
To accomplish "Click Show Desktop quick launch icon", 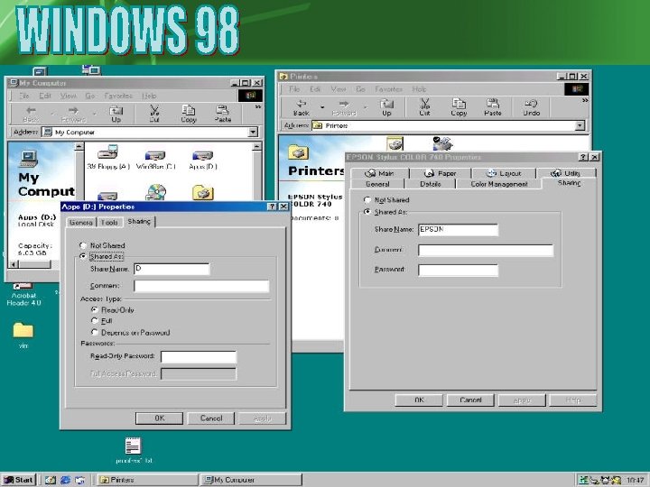I will (51, 480).
